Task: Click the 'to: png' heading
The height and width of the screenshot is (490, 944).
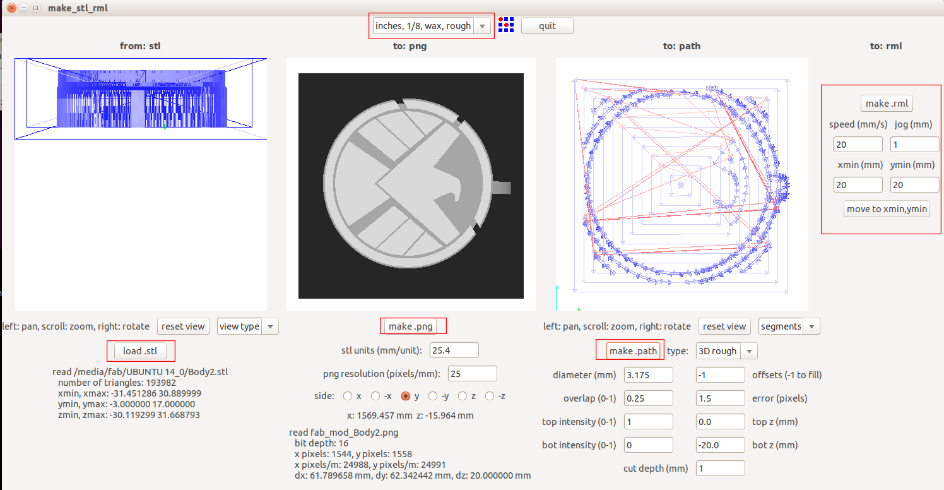Action: click(x=410, y=46)
